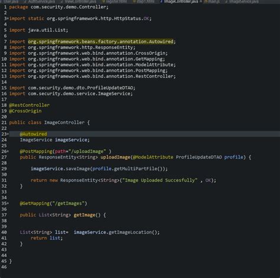Open the ViewController.java editor tab

click(x=79, y=2)
